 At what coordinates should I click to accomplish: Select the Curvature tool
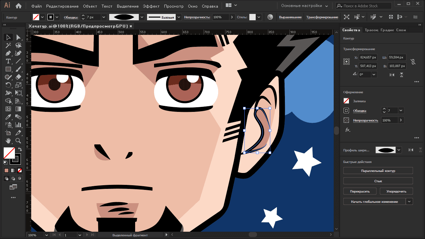(x=18, y=53)
